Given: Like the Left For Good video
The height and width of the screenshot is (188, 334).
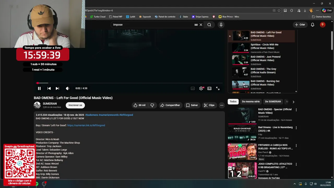Looking at the screenshot, I should click(140, 105).
